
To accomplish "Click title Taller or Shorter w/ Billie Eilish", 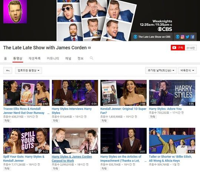I will pyautogui.click(x=170, y=159).
